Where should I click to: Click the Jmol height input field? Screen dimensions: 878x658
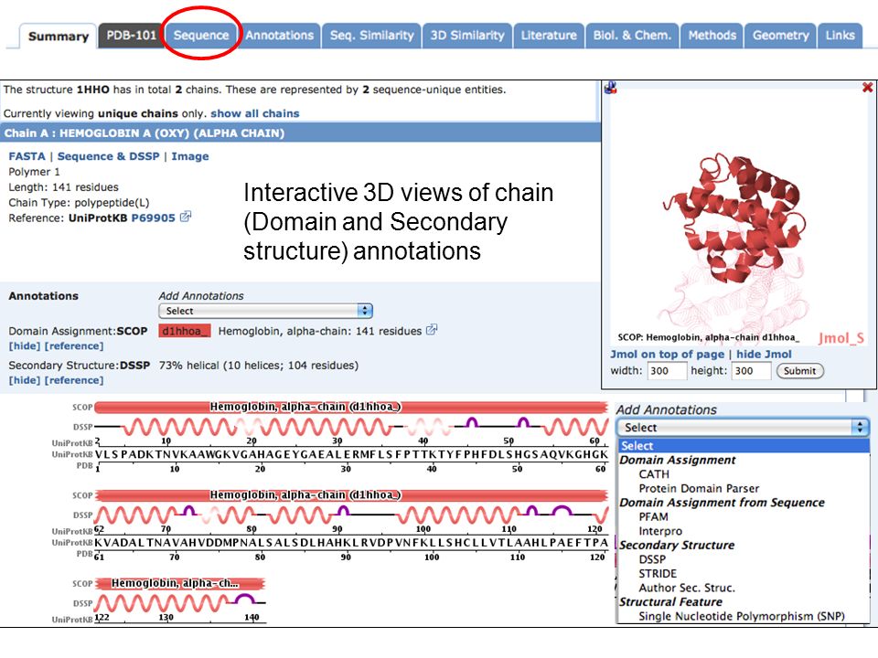pyautogui.click(x=751, y=371)
